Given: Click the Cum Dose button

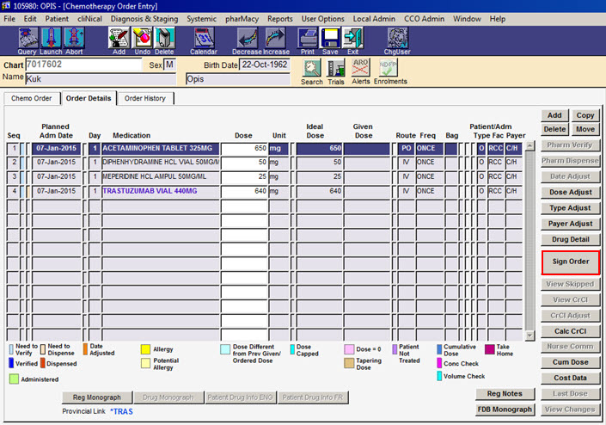Looking at the screenshot, I should pyautogui.click(x=571, y=362).
